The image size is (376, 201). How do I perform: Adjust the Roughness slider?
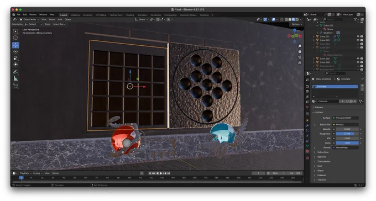click(347, 134)
